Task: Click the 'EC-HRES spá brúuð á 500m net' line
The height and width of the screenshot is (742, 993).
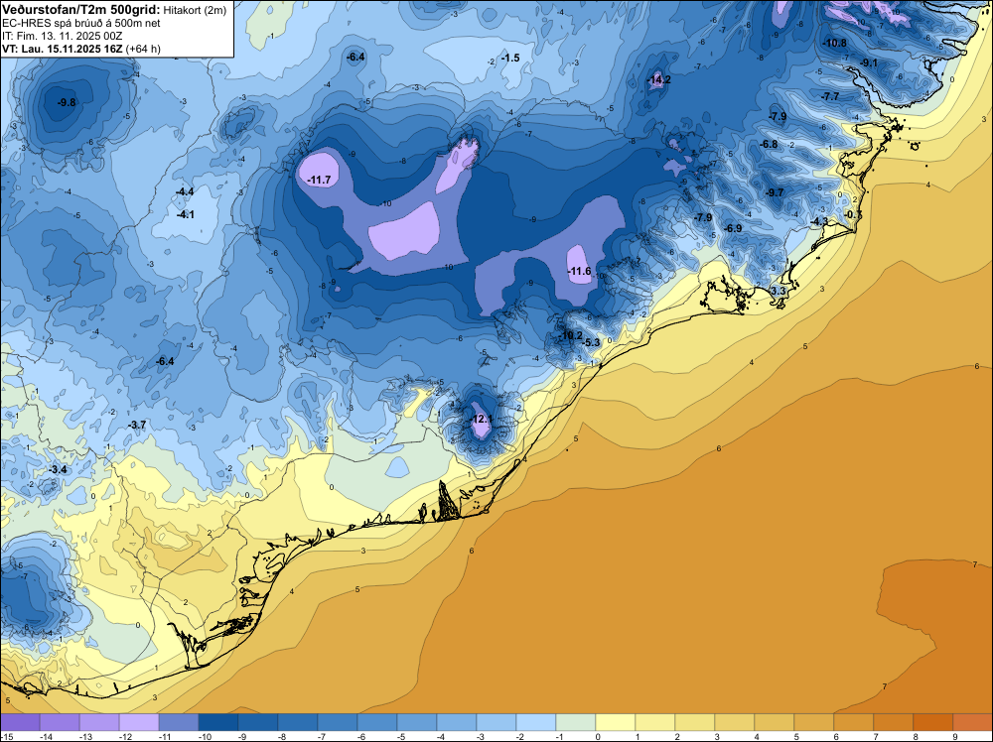Action: coord(81,23)
